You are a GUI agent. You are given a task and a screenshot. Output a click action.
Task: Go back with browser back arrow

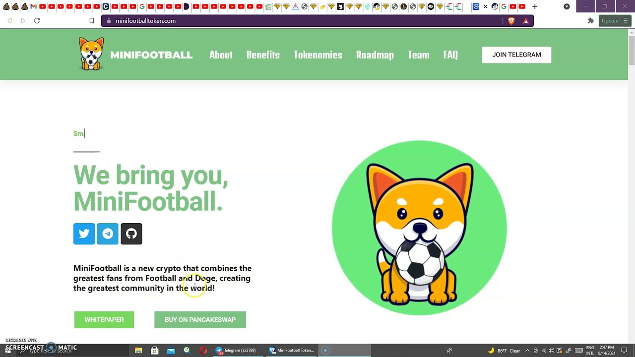[9, 21]
